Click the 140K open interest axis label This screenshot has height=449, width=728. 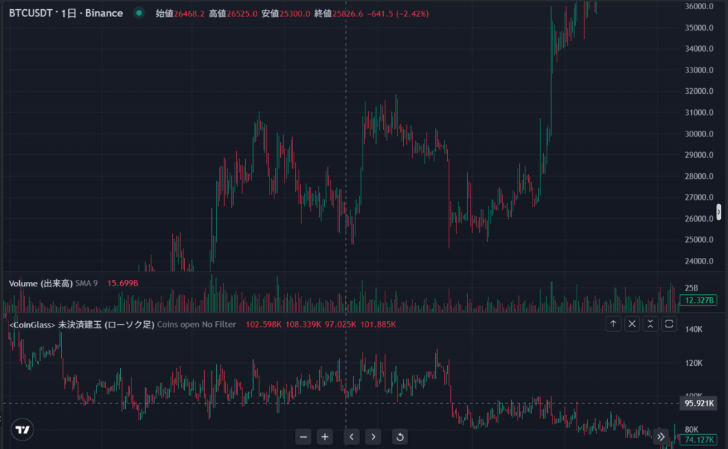click(694, 329)
